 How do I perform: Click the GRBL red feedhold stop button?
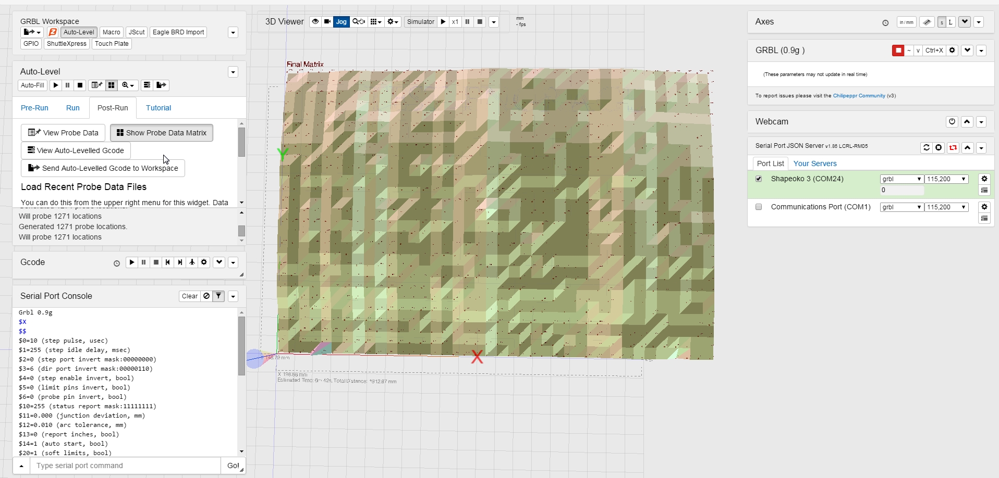point(898,51)
